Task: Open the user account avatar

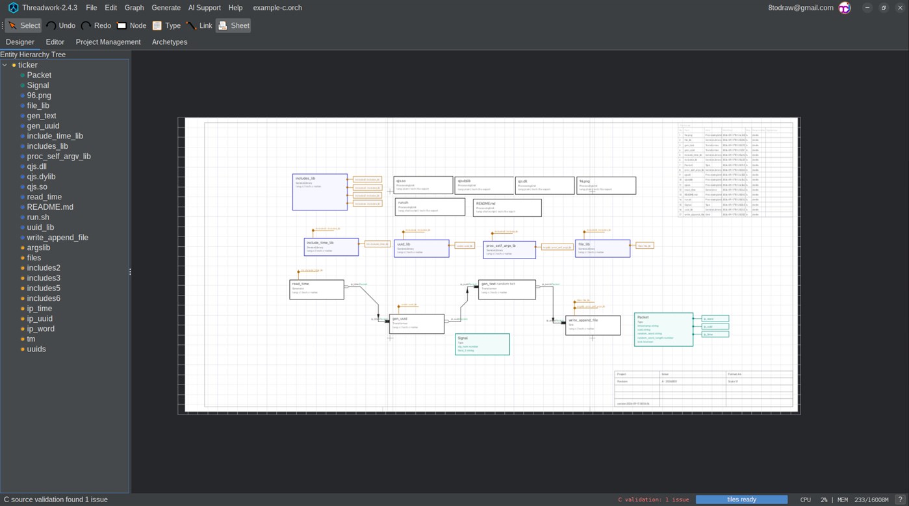Action: (845, 8)
